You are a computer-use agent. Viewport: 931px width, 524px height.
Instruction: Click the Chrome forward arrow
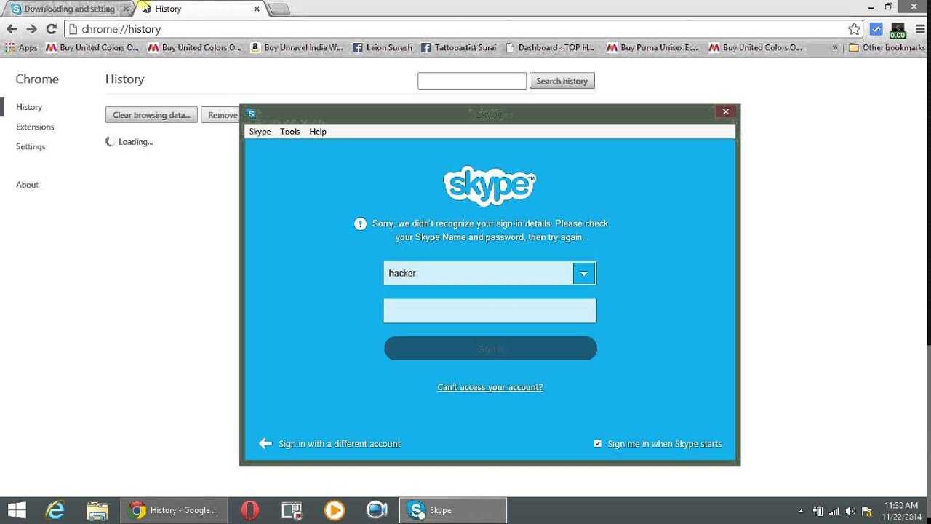tap(31, 29)
